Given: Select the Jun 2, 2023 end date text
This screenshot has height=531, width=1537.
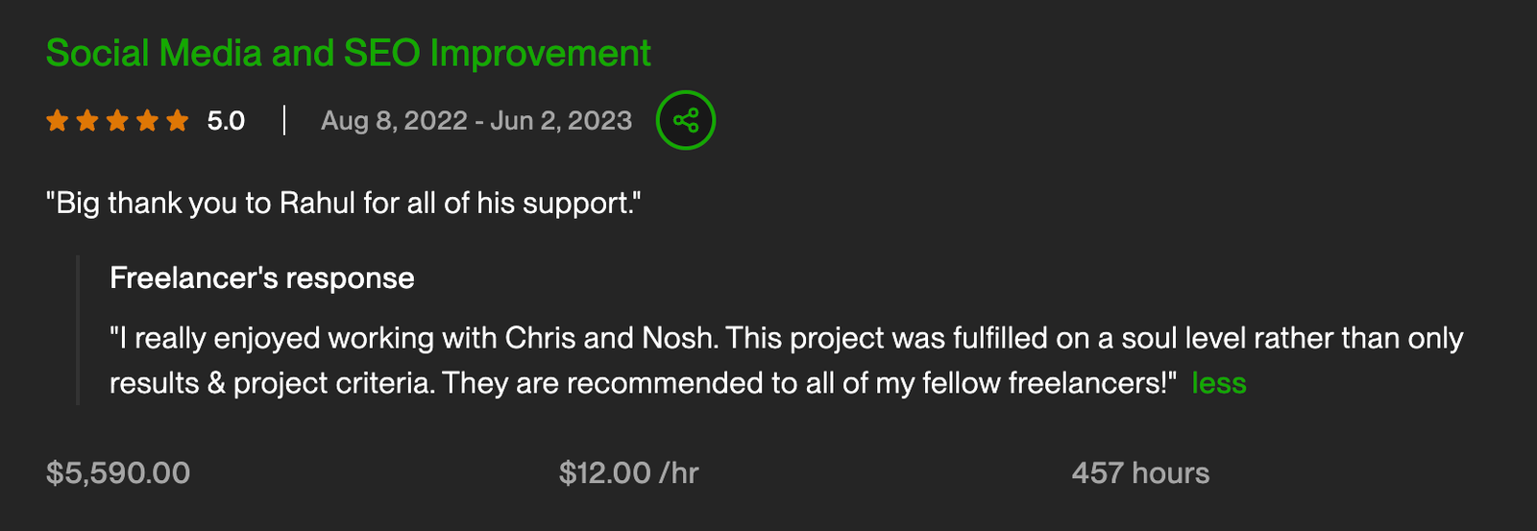Looking at the screenshot, I should 561,121.
